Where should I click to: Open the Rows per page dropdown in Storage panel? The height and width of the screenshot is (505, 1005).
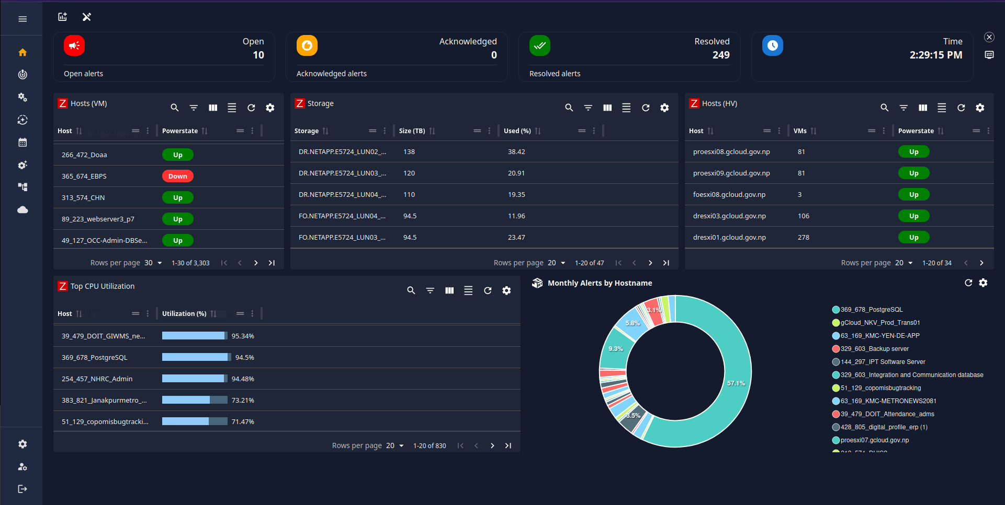coord(557,263)
